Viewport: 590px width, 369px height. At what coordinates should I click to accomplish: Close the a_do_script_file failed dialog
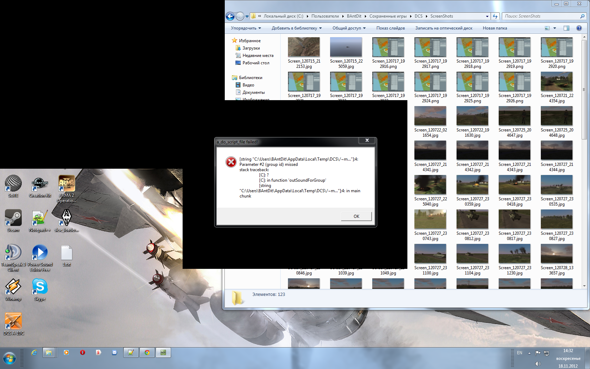coord(367,140)
